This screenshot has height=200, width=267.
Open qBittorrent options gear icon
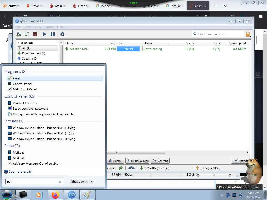pos(62,34)
